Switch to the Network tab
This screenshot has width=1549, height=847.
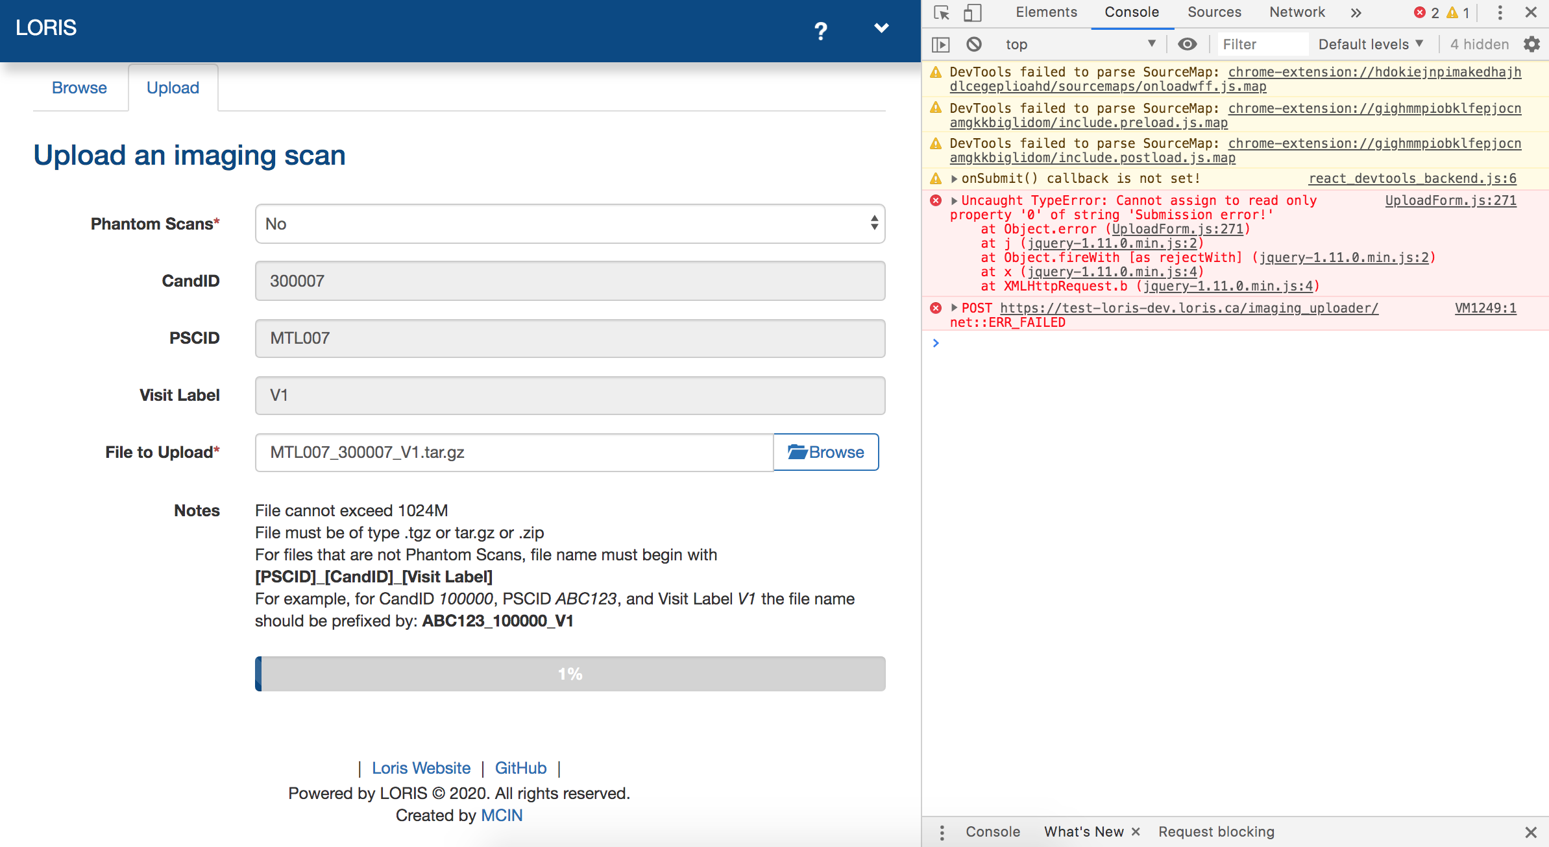coord(1297,12)
